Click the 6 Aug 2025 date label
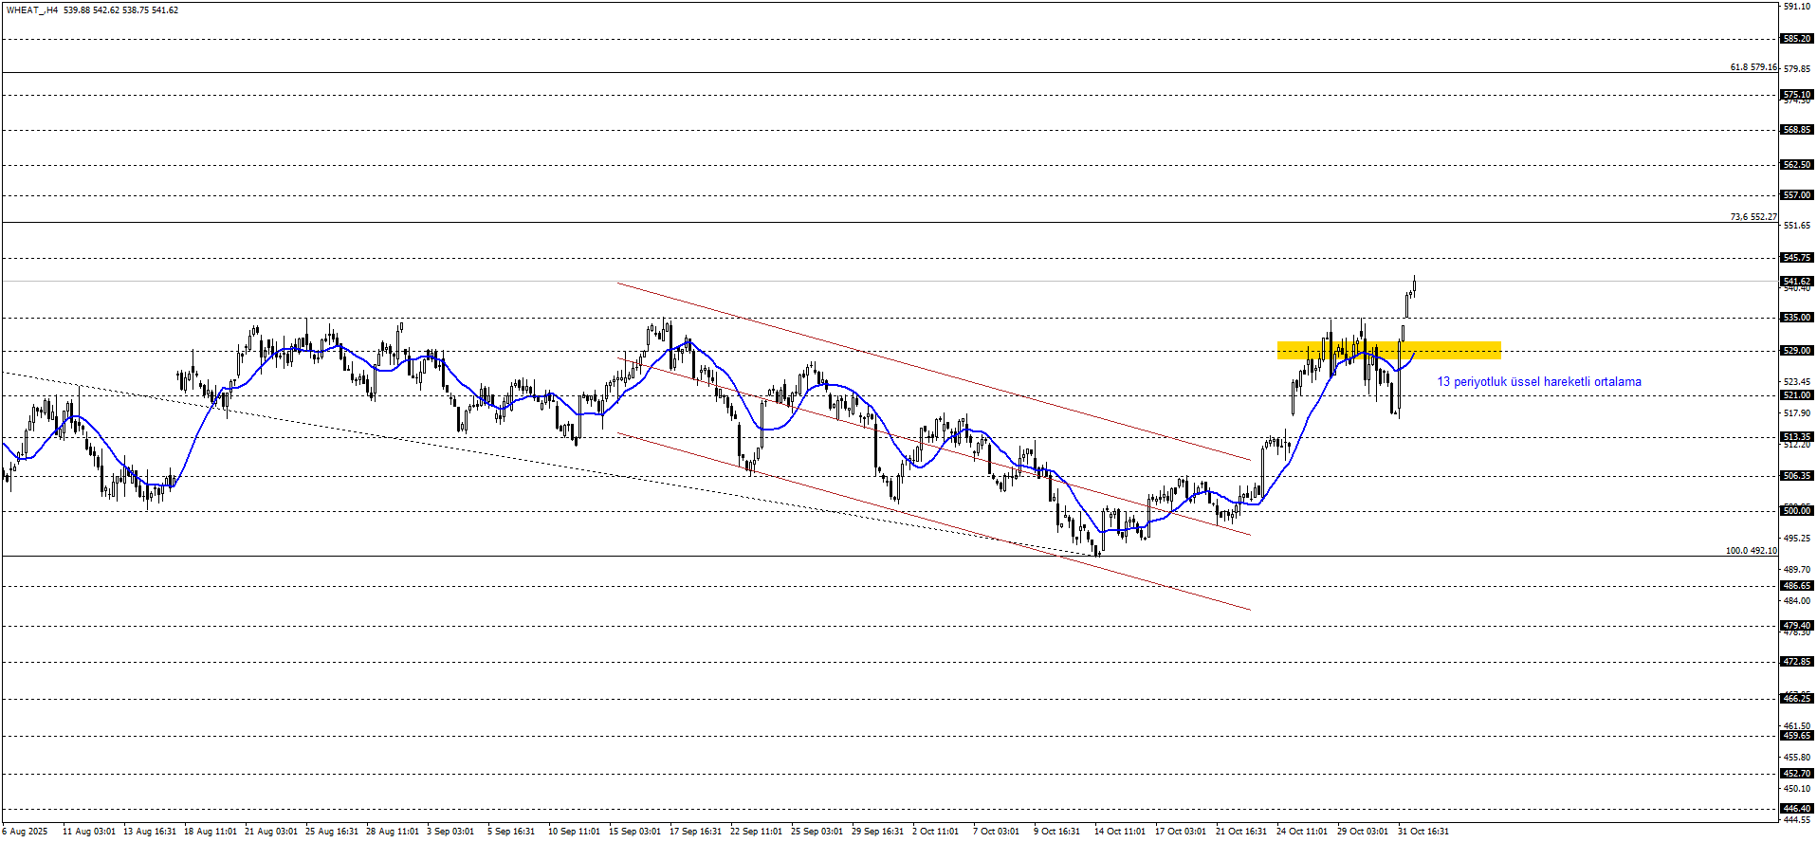The height and width of the screenshot is (842, 1817). (25, 832)
